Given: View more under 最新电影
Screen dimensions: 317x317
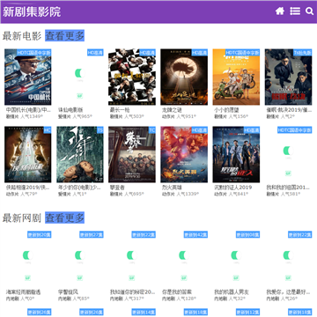Looking at the screenshot, I should (x=64, y=35).
